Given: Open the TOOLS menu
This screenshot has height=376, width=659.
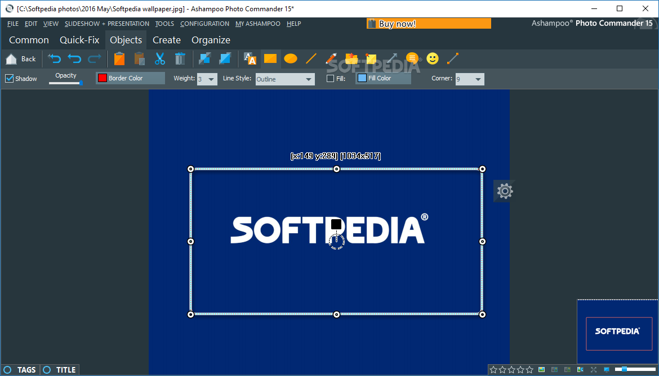Looking at the screenshot, I should click(x=164, y=24).
